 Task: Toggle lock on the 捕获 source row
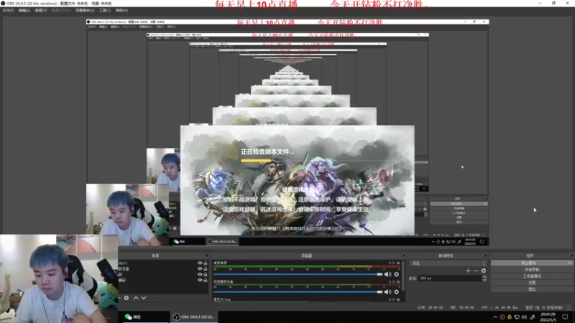click(206, 280)
